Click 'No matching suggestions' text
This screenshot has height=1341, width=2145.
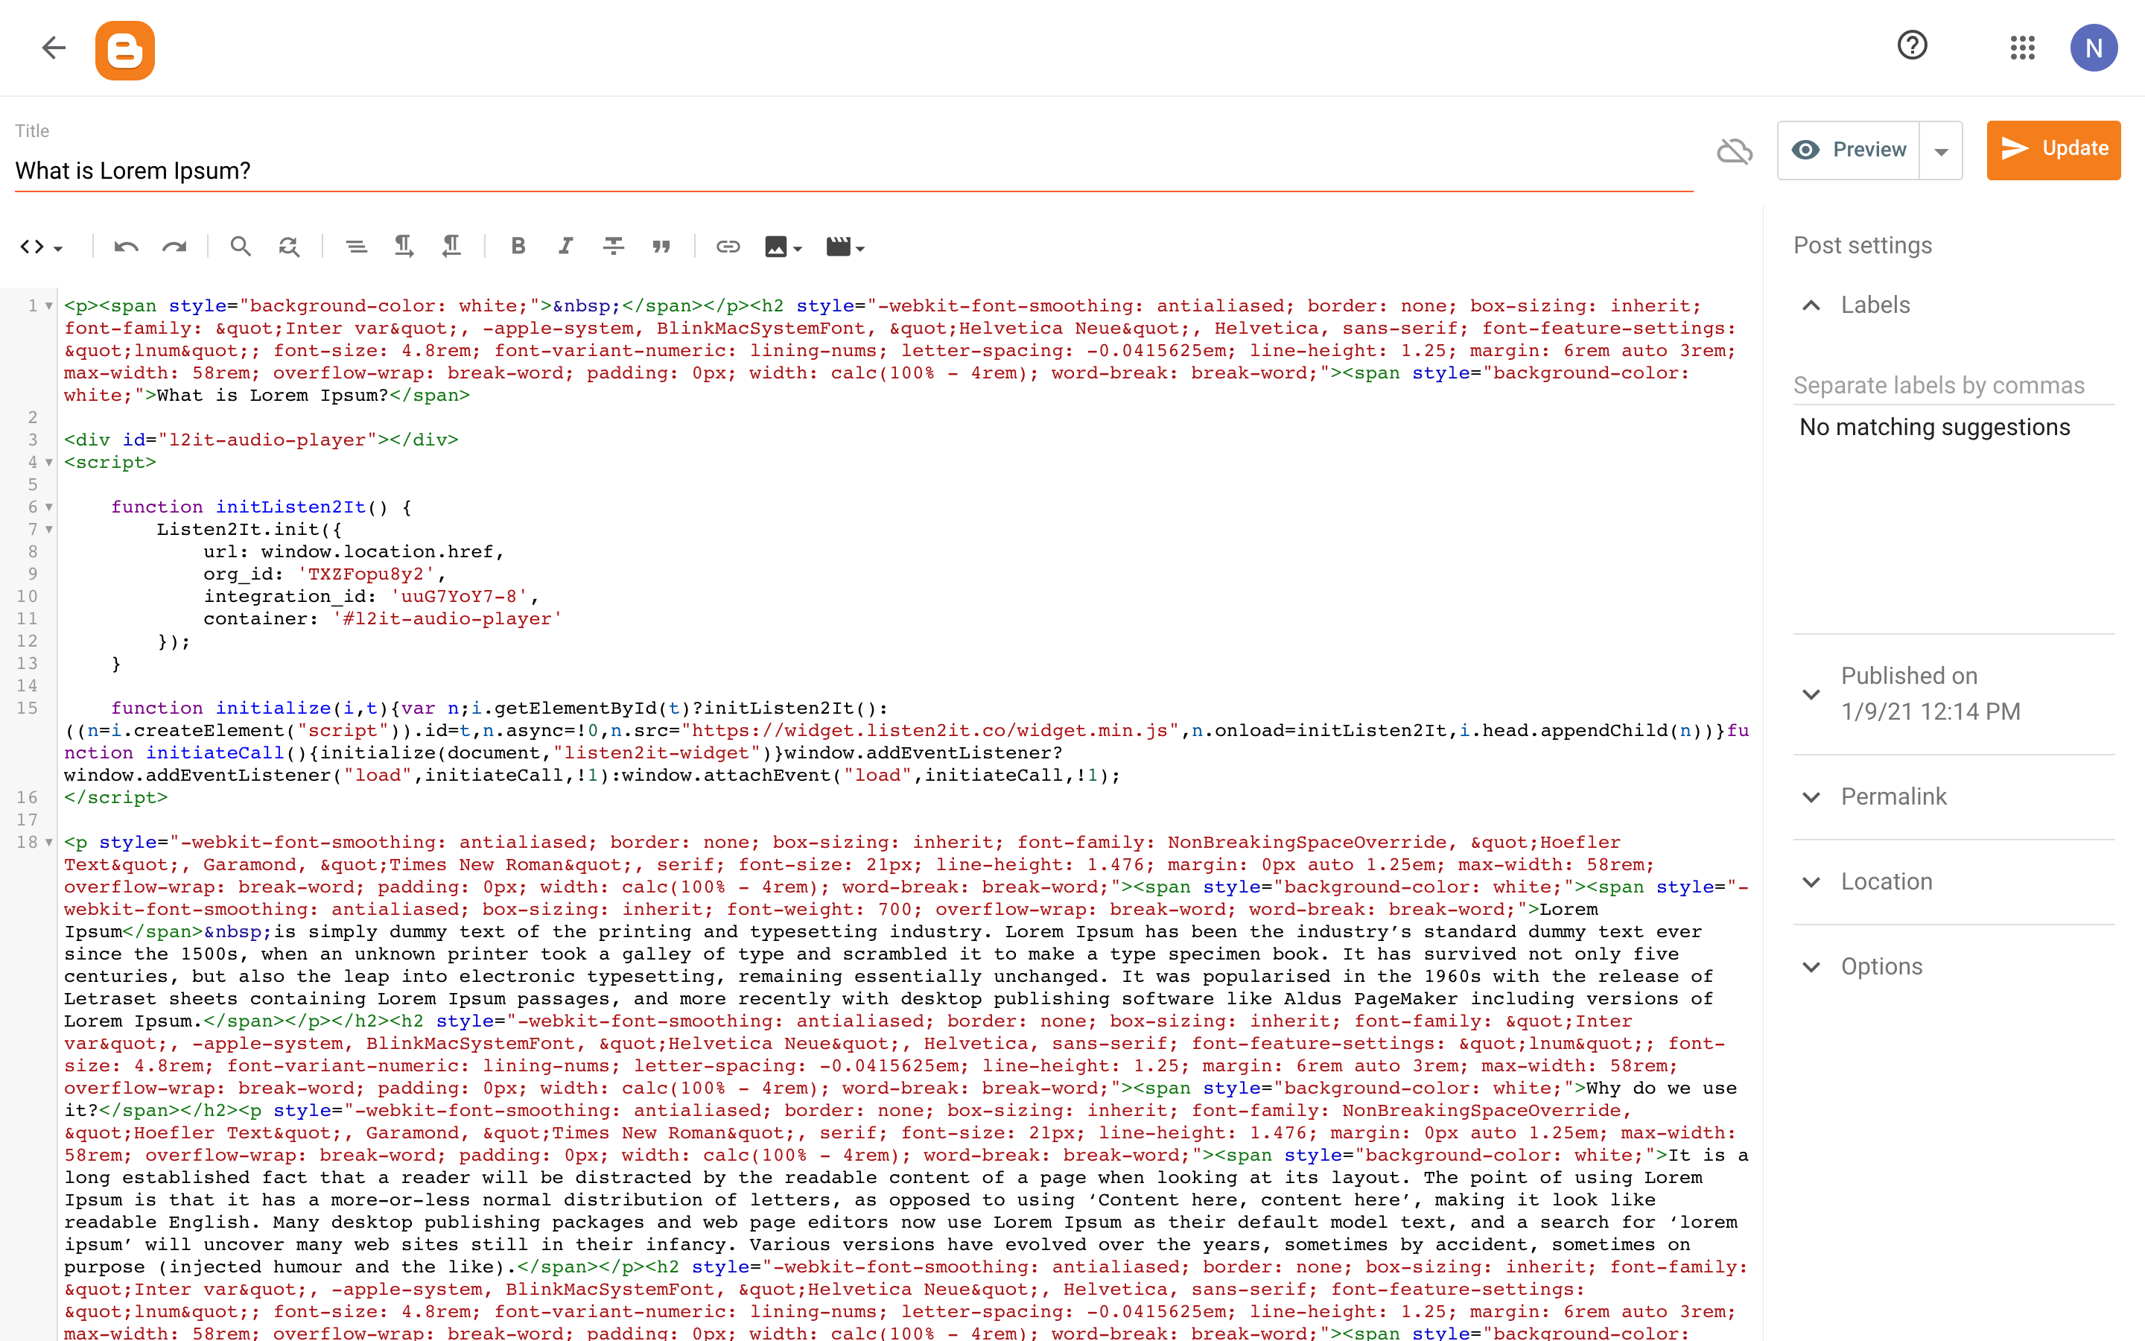point(1934,428)
